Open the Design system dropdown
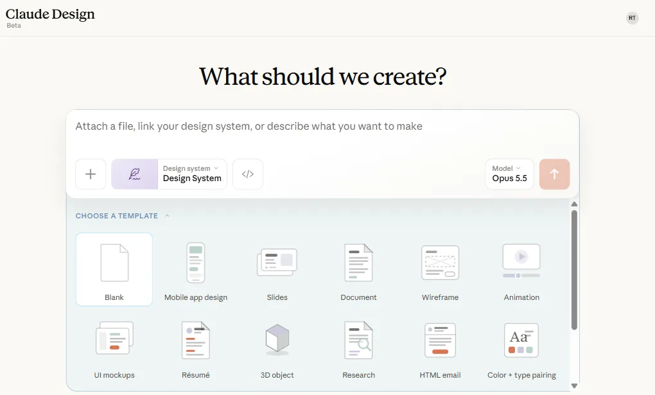The image size is (655, 395). point(192,174)
